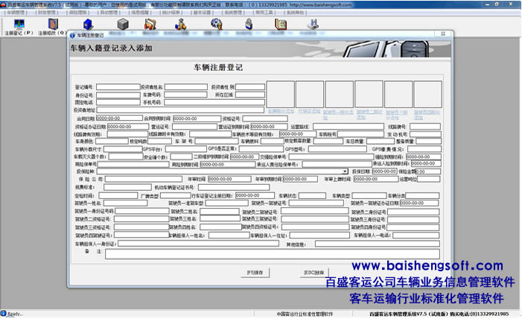
Task: Click the 驾驶员三照片添加 link
Action: click(x=397, y=115)
